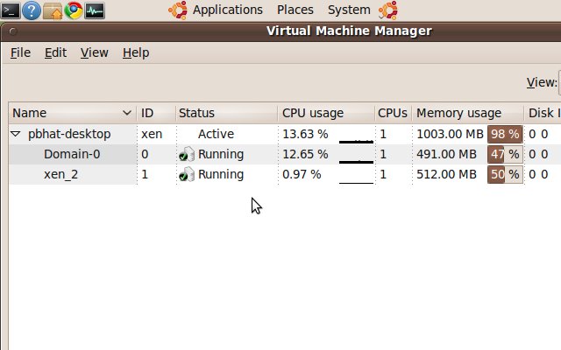
Task: Open the View filter dropdown
Action: click(x=558, y=82)
